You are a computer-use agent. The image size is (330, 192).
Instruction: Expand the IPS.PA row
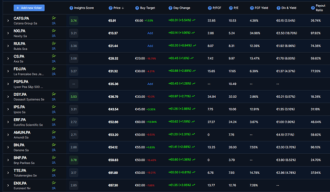click(x=8, y=109)
